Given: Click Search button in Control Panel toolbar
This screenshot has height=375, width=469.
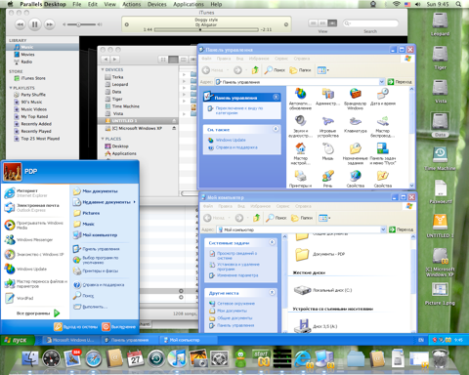Looking at the screenshot, I should click(275, 70).
